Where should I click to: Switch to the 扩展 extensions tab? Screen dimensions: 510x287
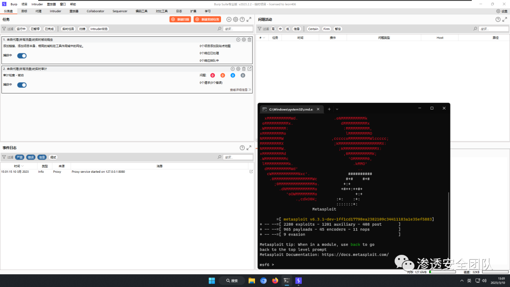point(193,11)
